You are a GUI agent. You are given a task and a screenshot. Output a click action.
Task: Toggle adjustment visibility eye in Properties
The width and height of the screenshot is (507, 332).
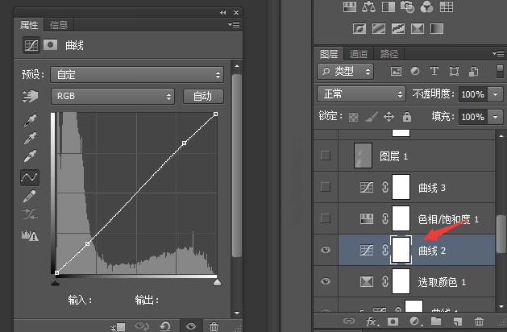click(191, 326)
